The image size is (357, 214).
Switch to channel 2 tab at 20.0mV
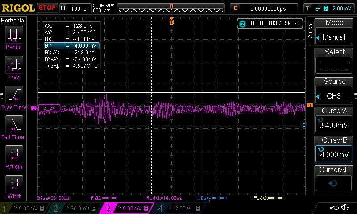click(x=77, y=208)
